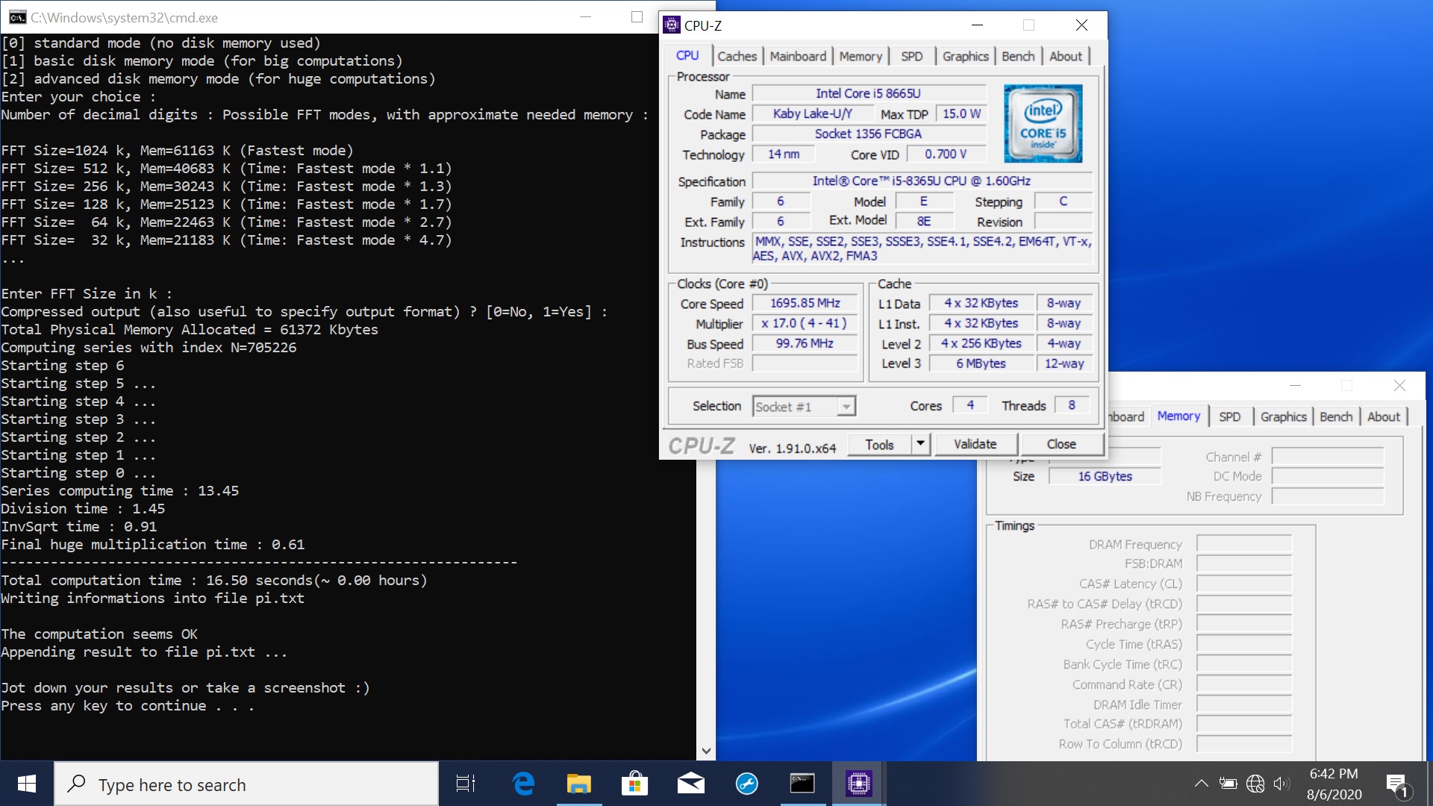Click the search box in taskbar
The width and height of the screenshot is (1433, 806).
click(x=246, y=784)
